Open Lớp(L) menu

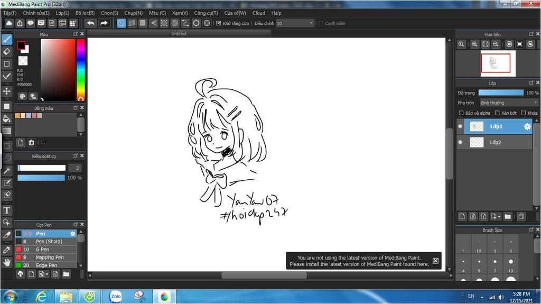click(62, 13)
